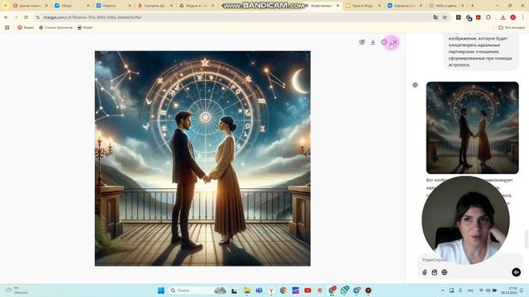Open a new browser tab
Viewport: 529px width, 297px height.
[x=472, y=6]
